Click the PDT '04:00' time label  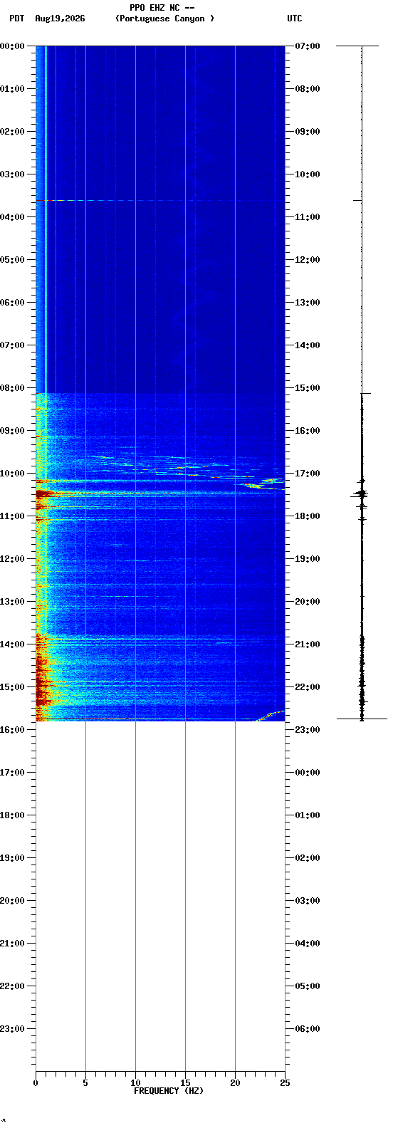pyautogui.click(x=12, y=217)
